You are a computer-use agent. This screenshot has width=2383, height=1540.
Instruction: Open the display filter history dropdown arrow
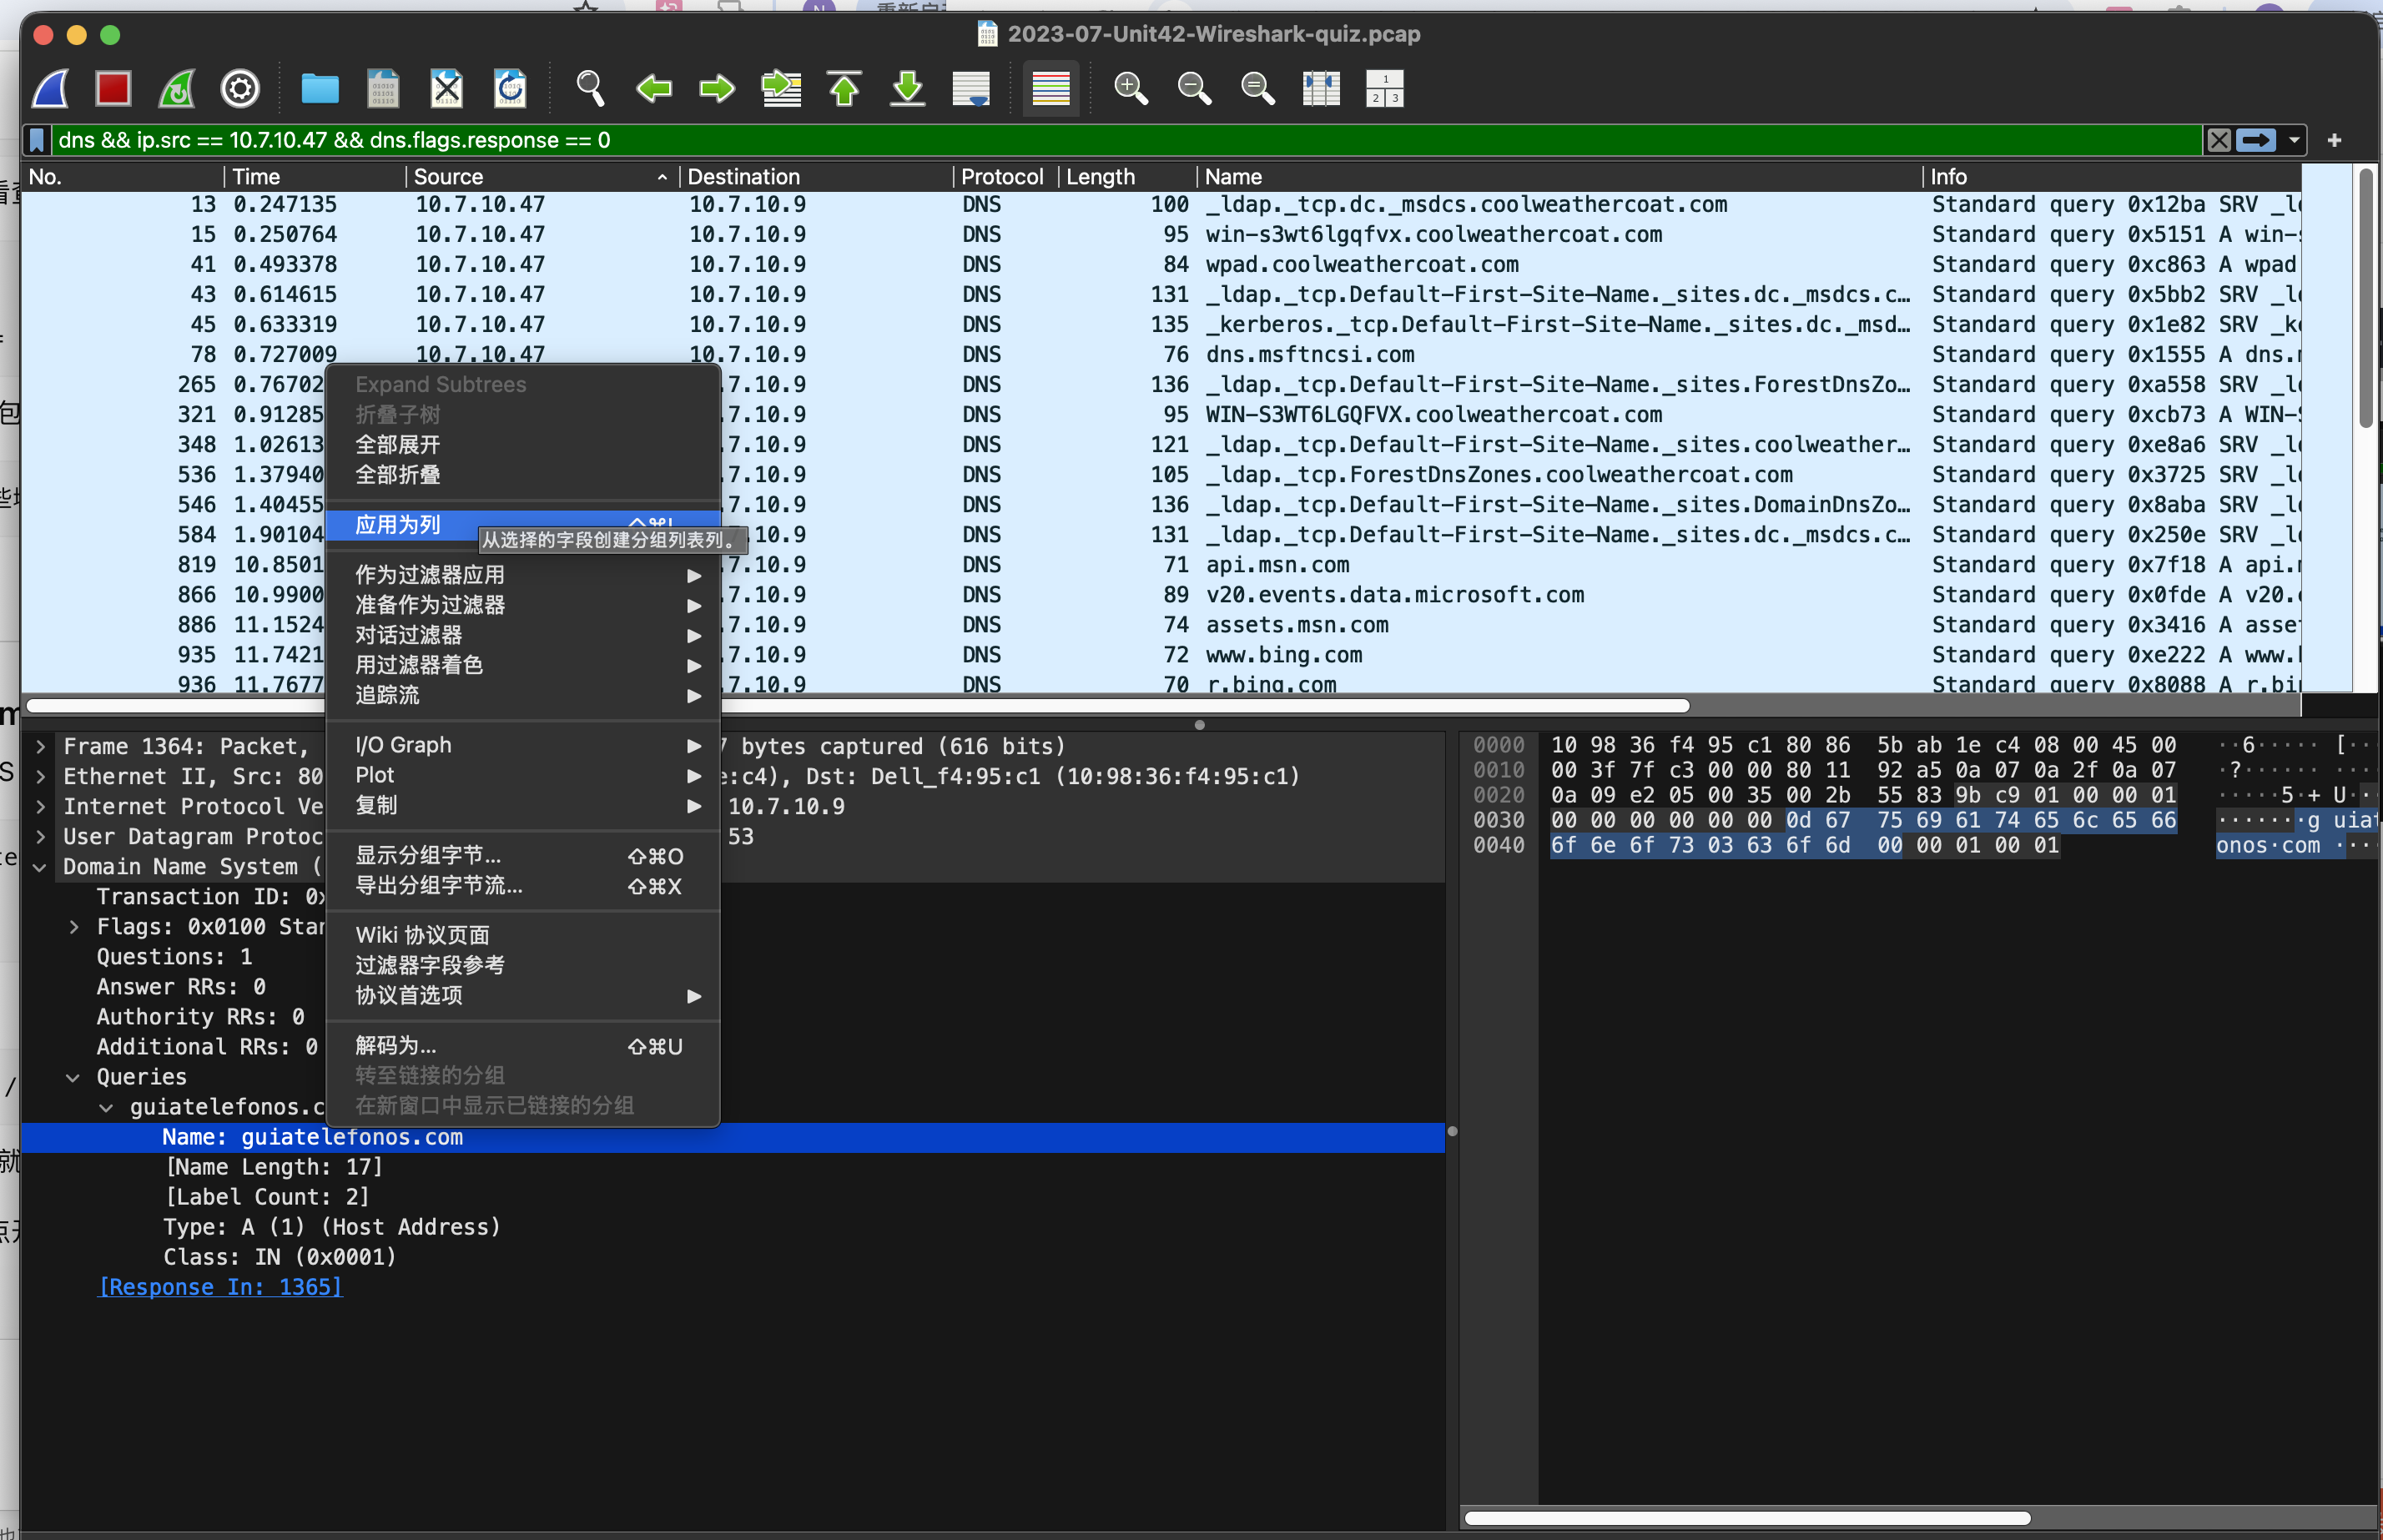tap(2294, 140)
